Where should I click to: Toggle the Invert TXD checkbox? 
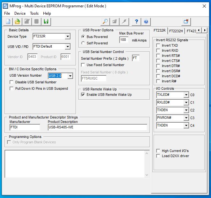tap(158, 46)
